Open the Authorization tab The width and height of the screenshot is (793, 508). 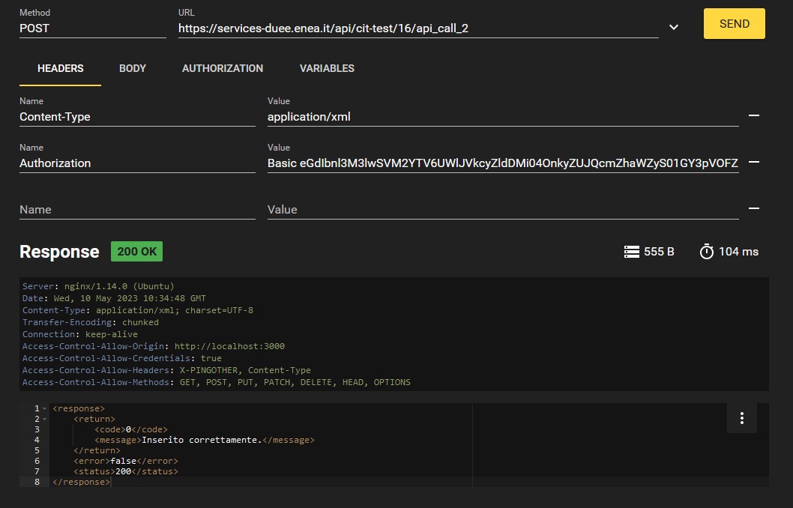click(223, 68)
